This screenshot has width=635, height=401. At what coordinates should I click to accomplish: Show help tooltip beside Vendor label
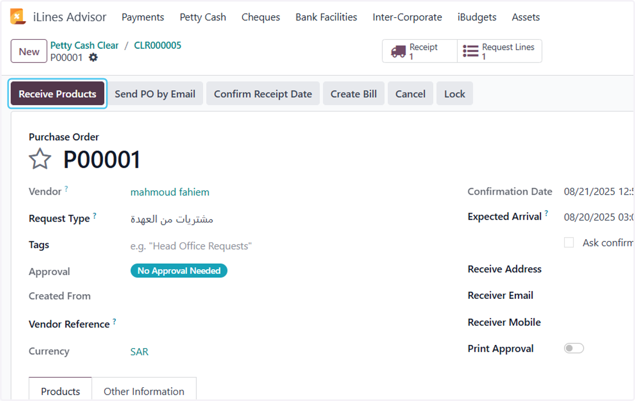coord(66,188)
